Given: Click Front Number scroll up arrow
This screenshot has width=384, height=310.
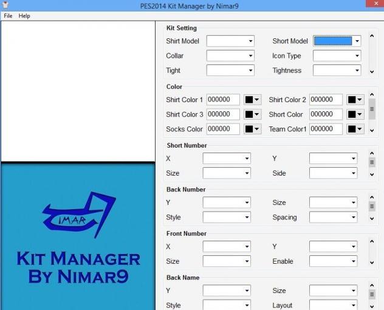Looking at the screenshot, I should coord(372,241).
